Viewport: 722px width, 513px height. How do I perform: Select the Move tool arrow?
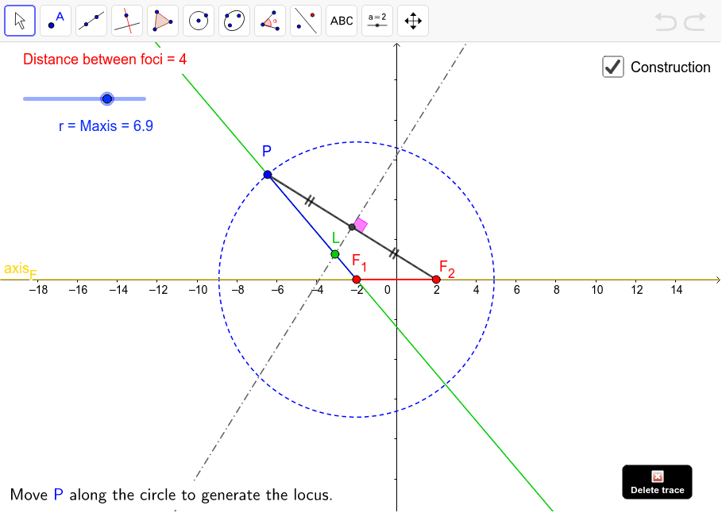[20, 21]
